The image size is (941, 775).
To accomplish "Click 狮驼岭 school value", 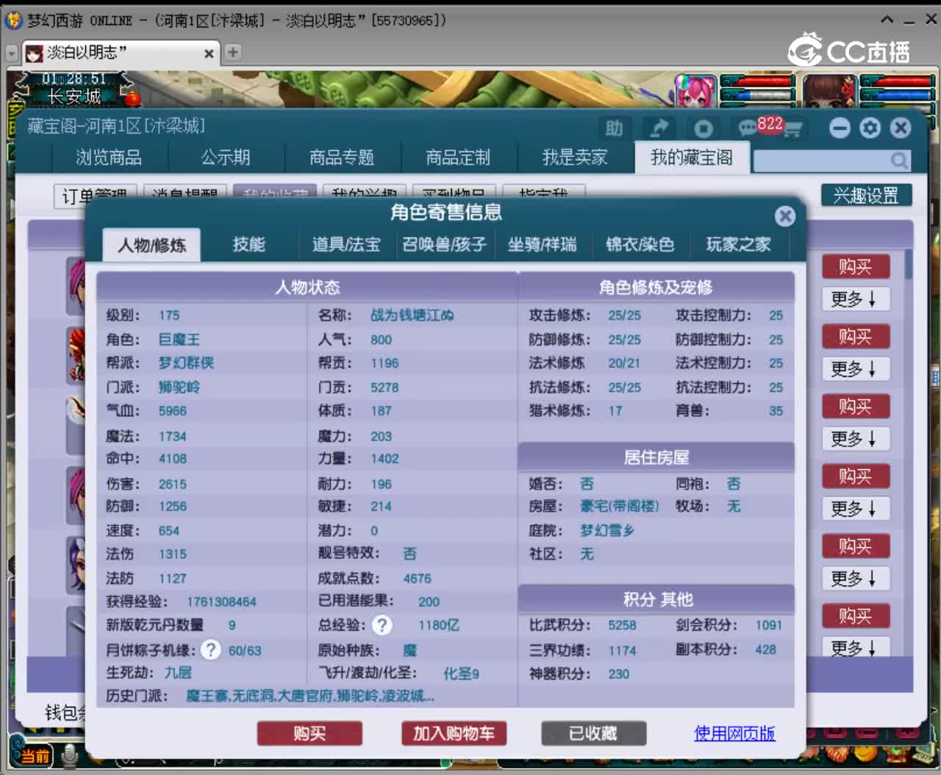I will (x=179, y=387).
